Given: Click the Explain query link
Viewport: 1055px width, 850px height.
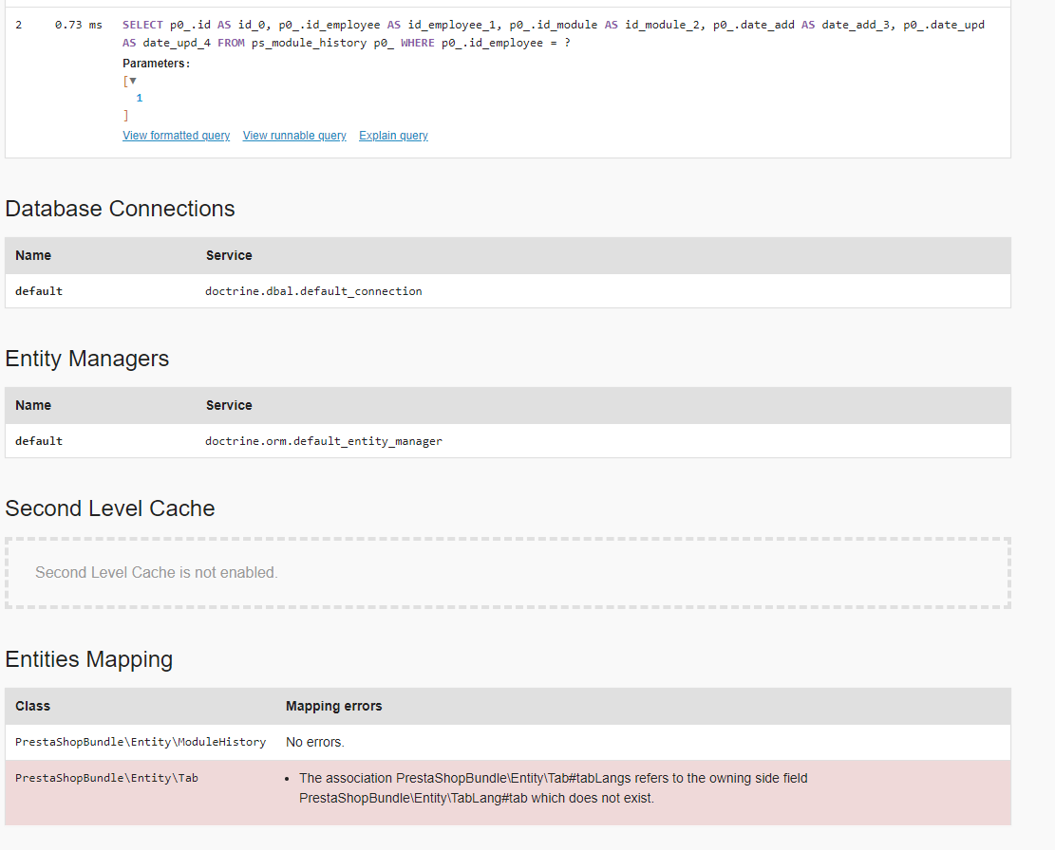Looking at the screenshot, I should point(393,136).
